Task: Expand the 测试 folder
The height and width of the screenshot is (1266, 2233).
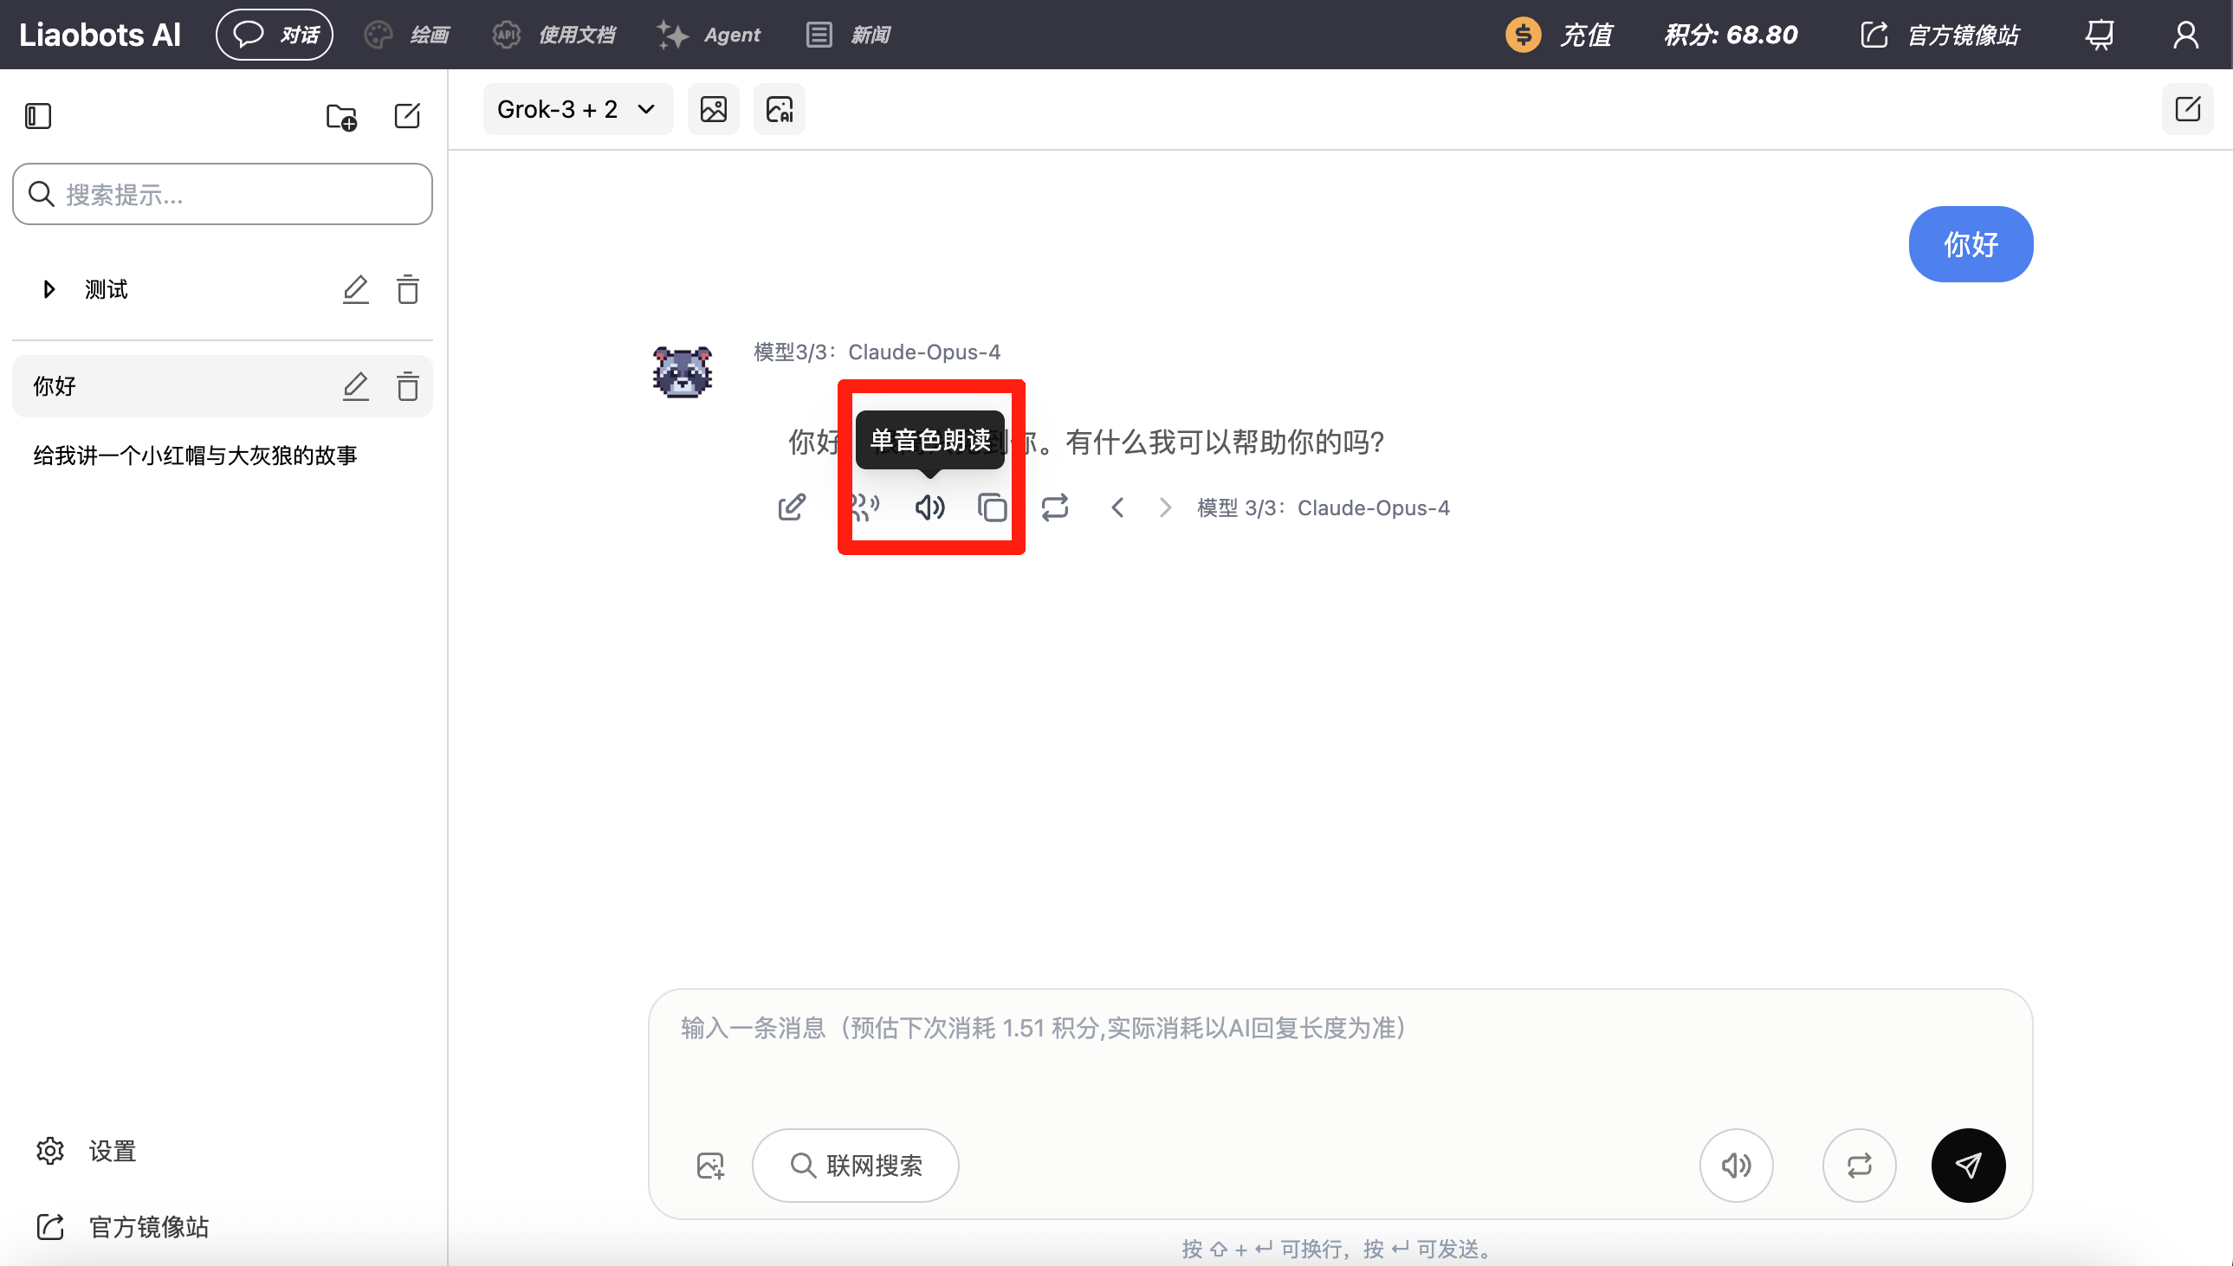Action: 49,289
